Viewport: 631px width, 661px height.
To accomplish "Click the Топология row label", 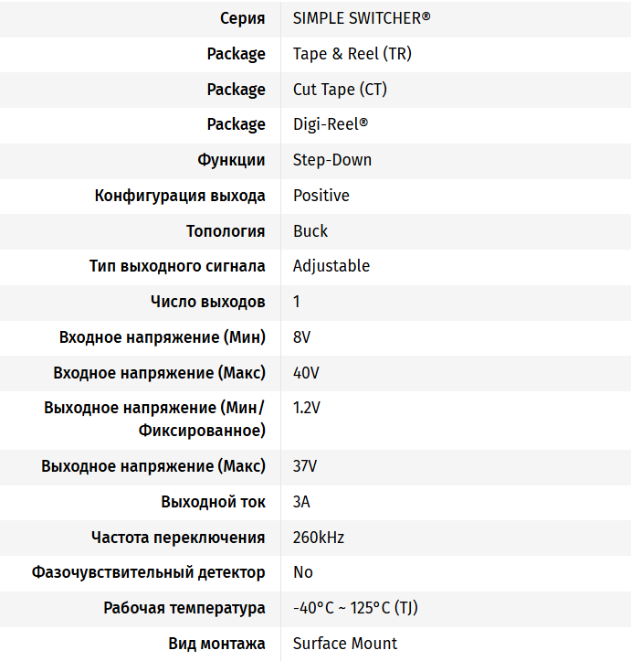I will pos(226,231).
